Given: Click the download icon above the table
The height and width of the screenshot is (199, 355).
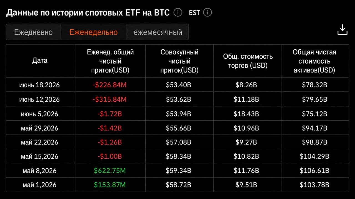Looking at the screenshot, I should 342,30.
